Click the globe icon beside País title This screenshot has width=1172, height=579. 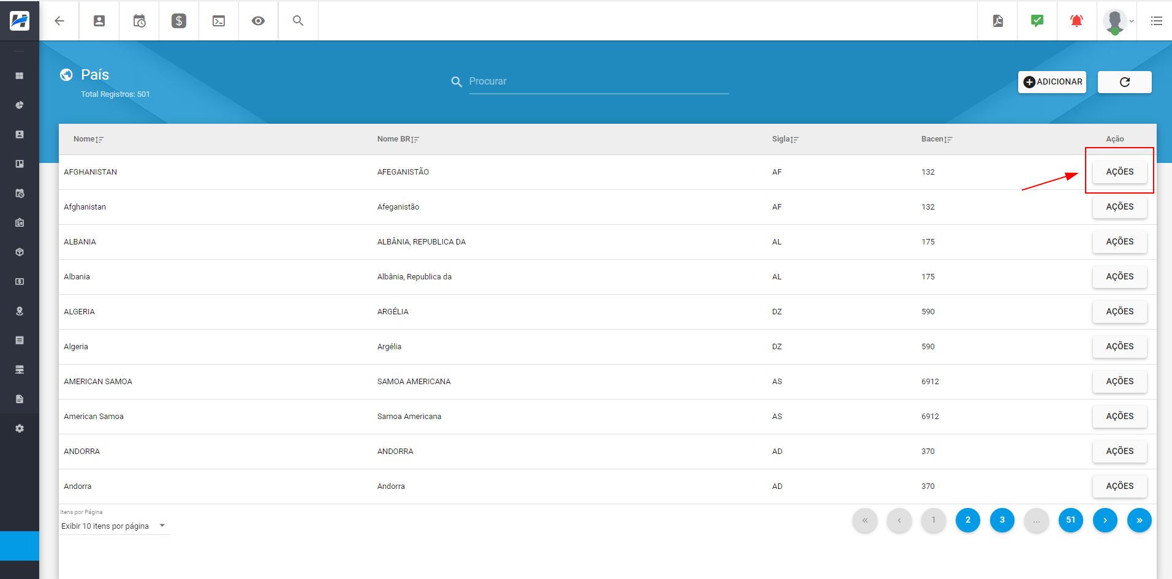point(66,75)
